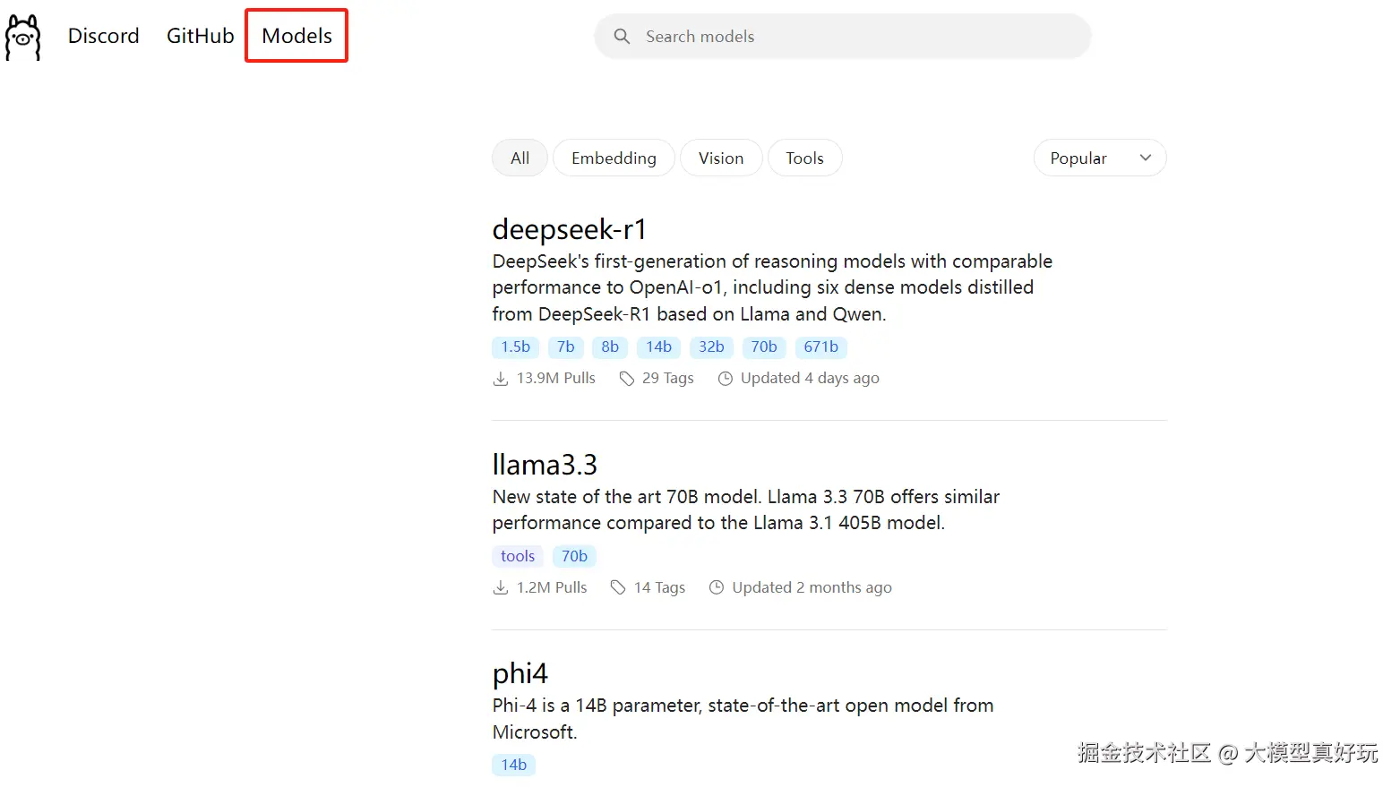Screen dimensions: 1400x787
Task: Click download icon next to 13.9M Pulls
Action: pyautogui.click(x=501, y=379)
